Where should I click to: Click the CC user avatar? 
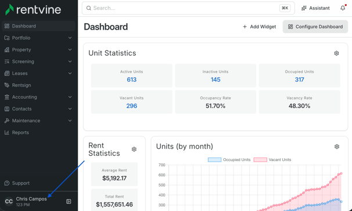[x=9, y=201]
